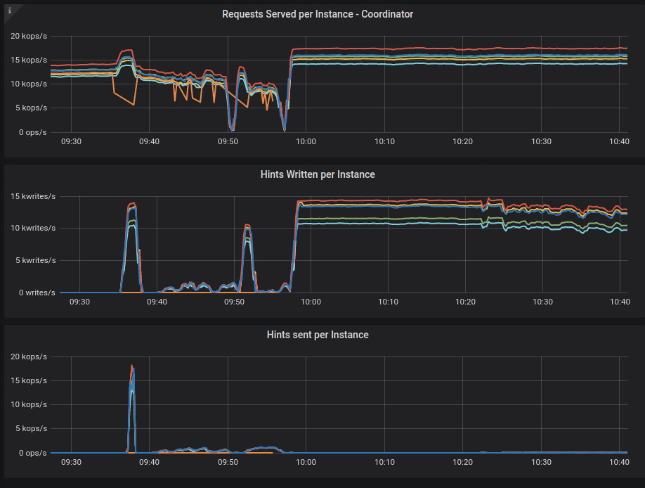This screenshot has width=645, height=488.
Task: Click '10:10' time label in Hints Written panel
Action: pos(388,302)
